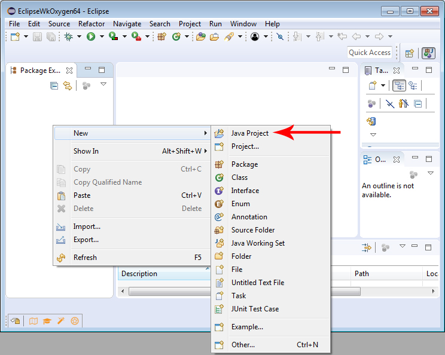Viewport: 445px width, 355px height.
Task: Click the Open Type toolbar icon
Action: point(200,36)
